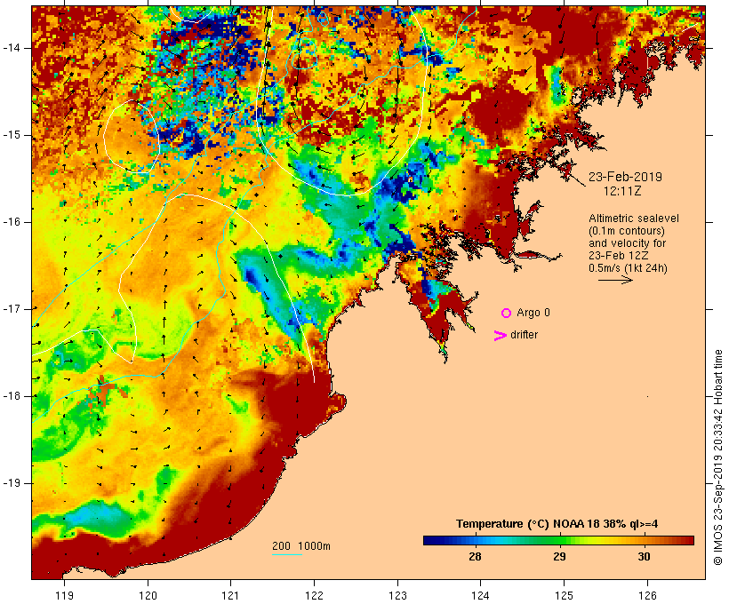Image resolution: width=729 pixels, height=604 pixels.
Task: Click the 'and velocity for' legend line
Action: pos(628,243)
